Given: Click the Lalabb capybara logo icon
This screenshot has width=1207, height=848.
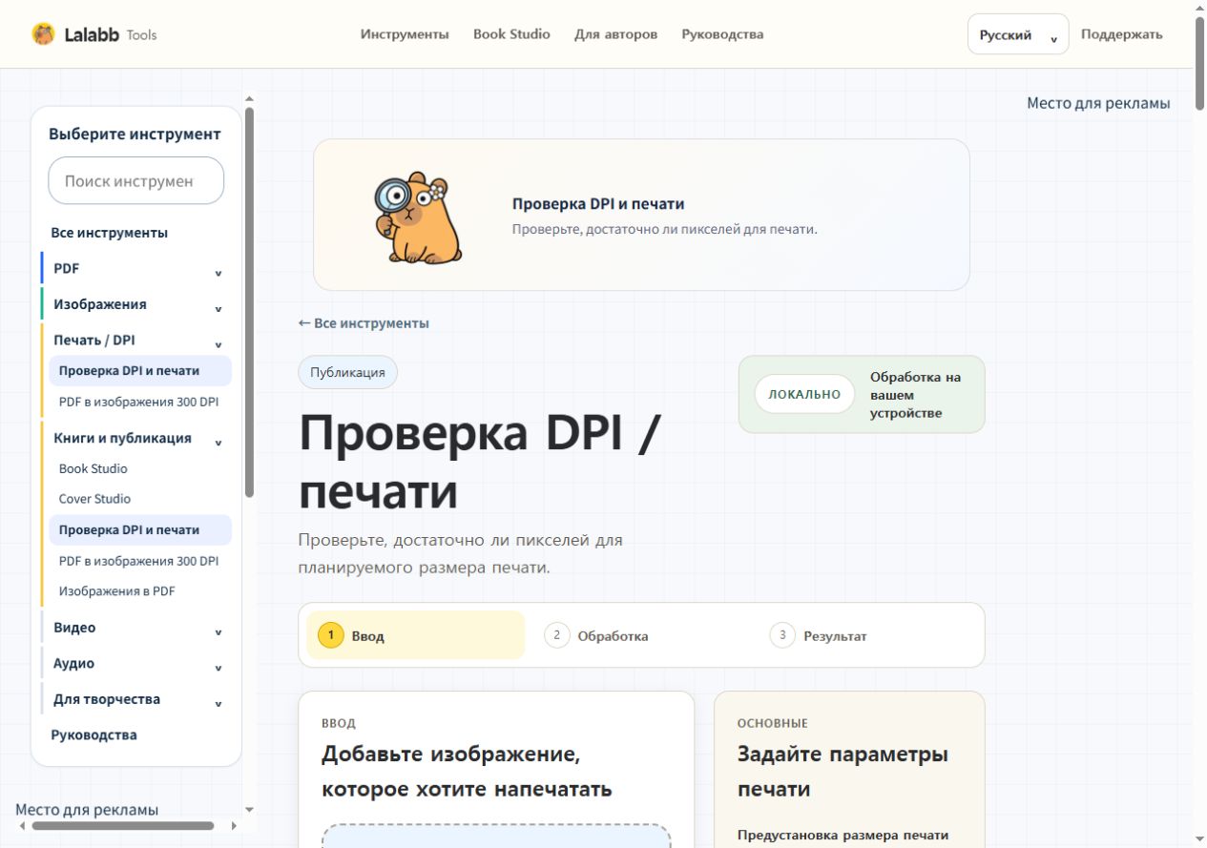Looking at the screenshot, I should click(x=43, y=34).
